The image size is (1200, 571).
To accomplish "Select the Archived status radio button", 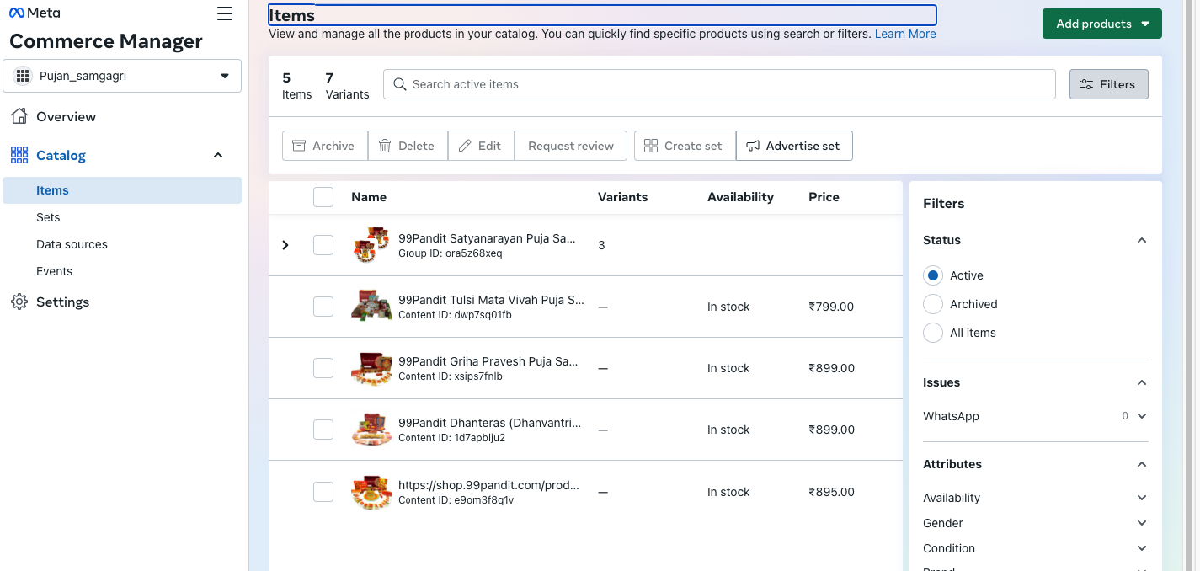I will point(933,304).
